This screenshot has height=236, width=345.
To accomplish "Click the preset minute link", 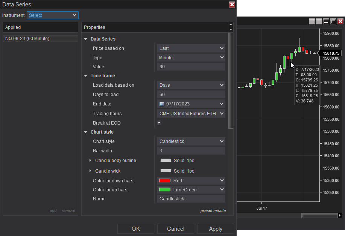I will [x=213, y=210].
